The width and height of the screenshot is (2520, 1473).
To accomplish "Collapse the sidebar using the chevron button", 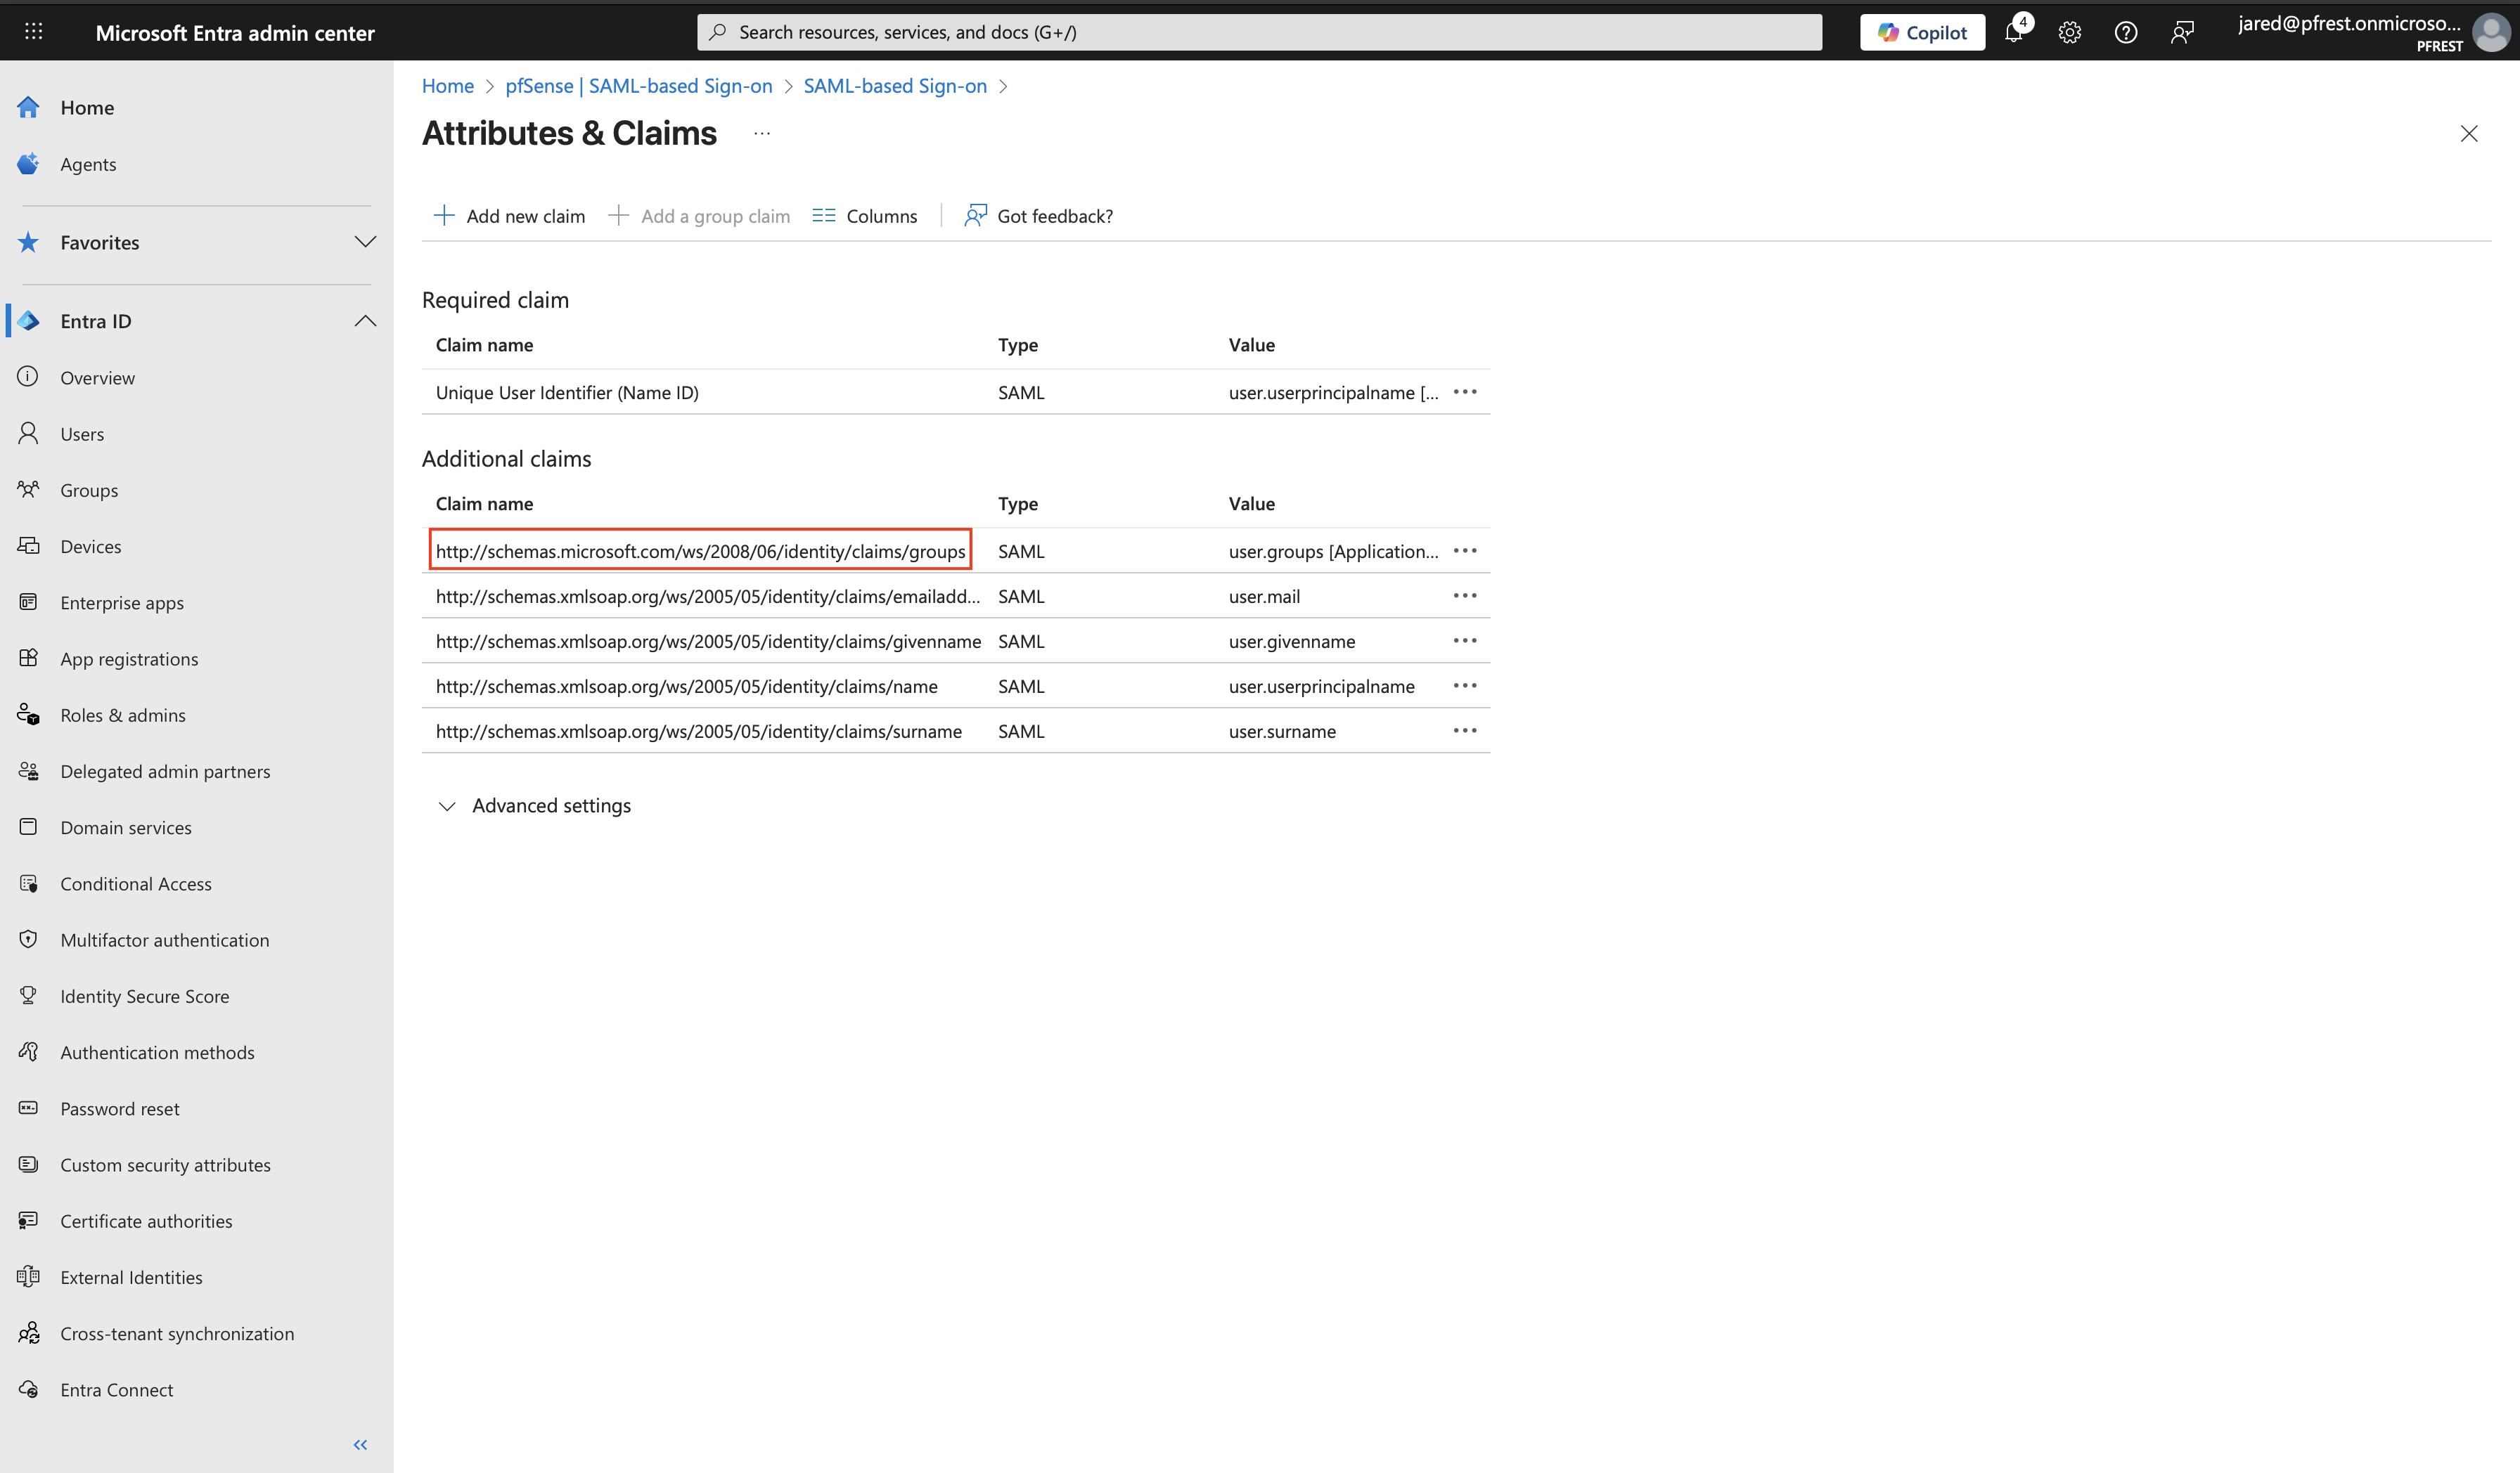I will point(360,1444).
